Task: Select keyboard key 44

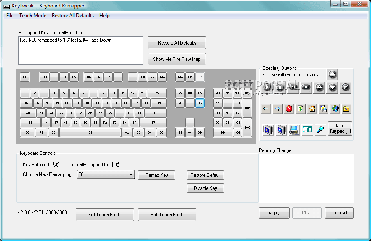Action: click(30, 123)
